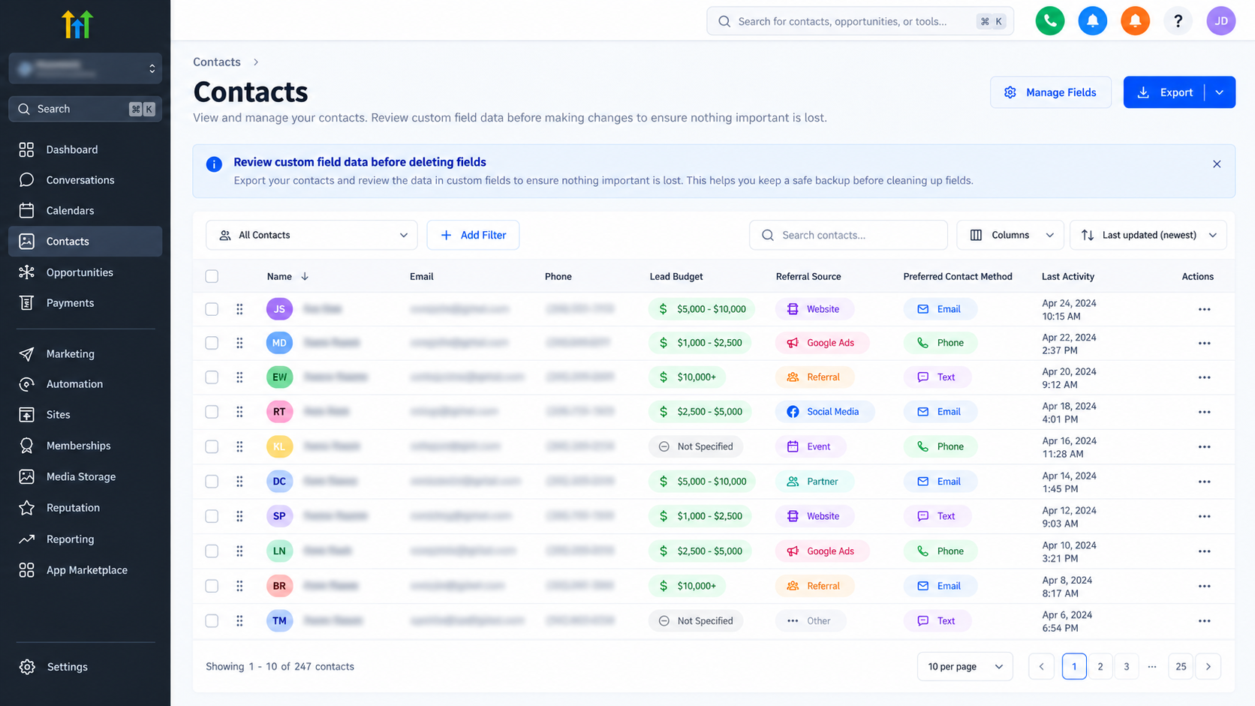The width and height of the screenshot is (1255, 706).
Task: Click the DC contact avatar
Action: [279, 481]
